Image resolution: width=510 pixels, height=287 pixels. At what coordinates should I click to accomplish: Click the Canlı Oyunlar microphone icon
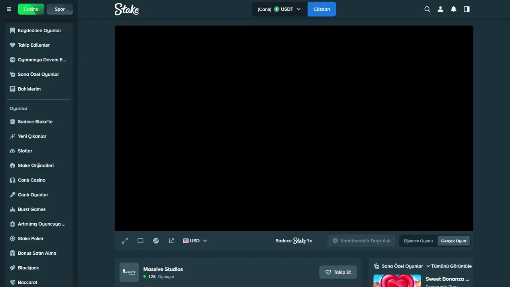point(12,195)
